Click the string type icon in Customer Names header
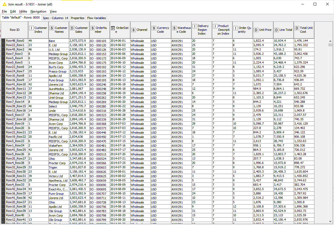Viewport: 334px width, 225px height. (52, 28)
